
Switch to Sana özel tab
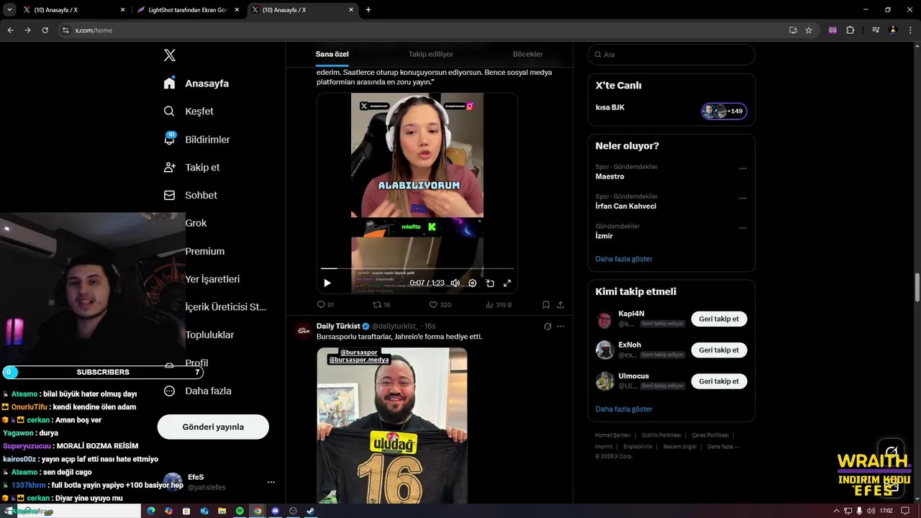332,54
